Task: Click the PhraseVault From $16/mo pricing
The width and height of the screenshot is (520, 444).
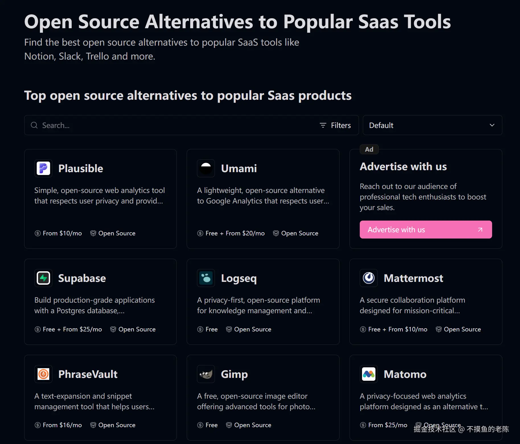Action: pos(62,425)
